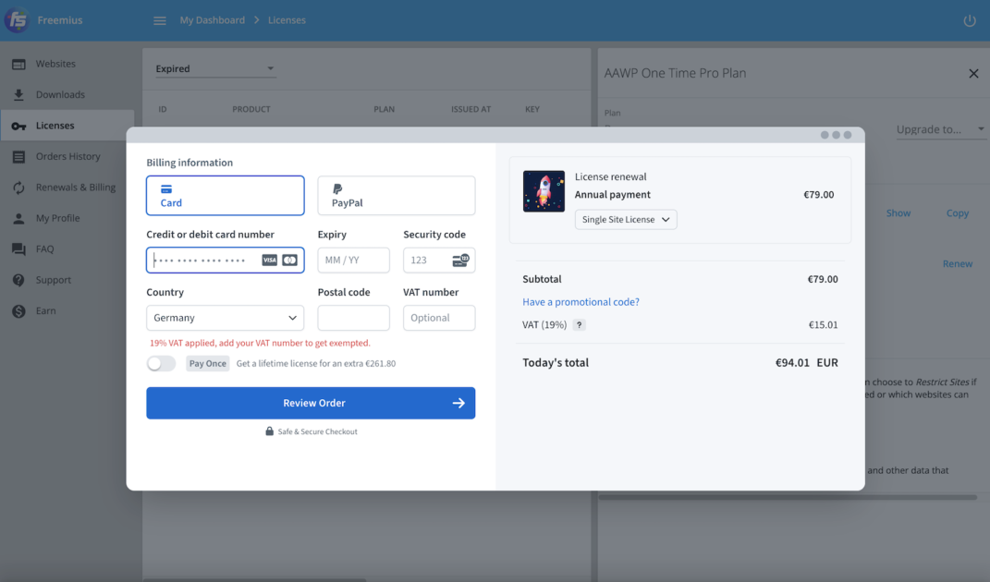Open Orders History in the sidebar

67,156
